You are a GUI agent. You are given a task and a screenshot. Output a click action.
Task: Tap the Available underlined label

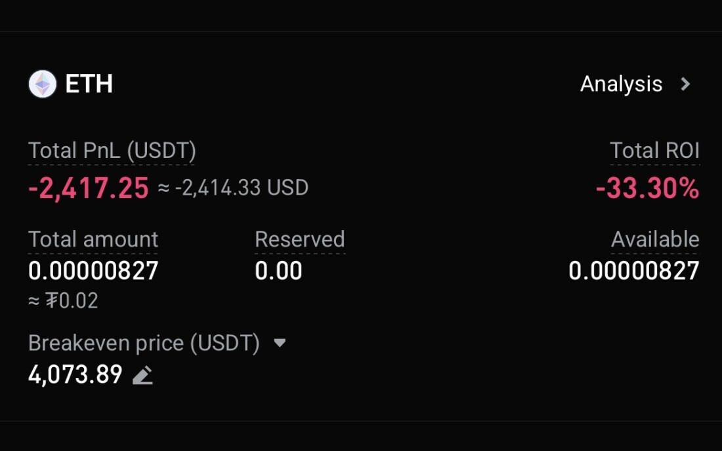[x=655, y=239]
